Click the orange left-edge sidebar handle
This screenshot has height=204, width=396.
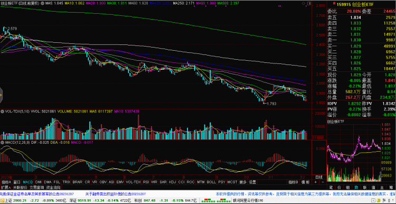pos(1,95)
